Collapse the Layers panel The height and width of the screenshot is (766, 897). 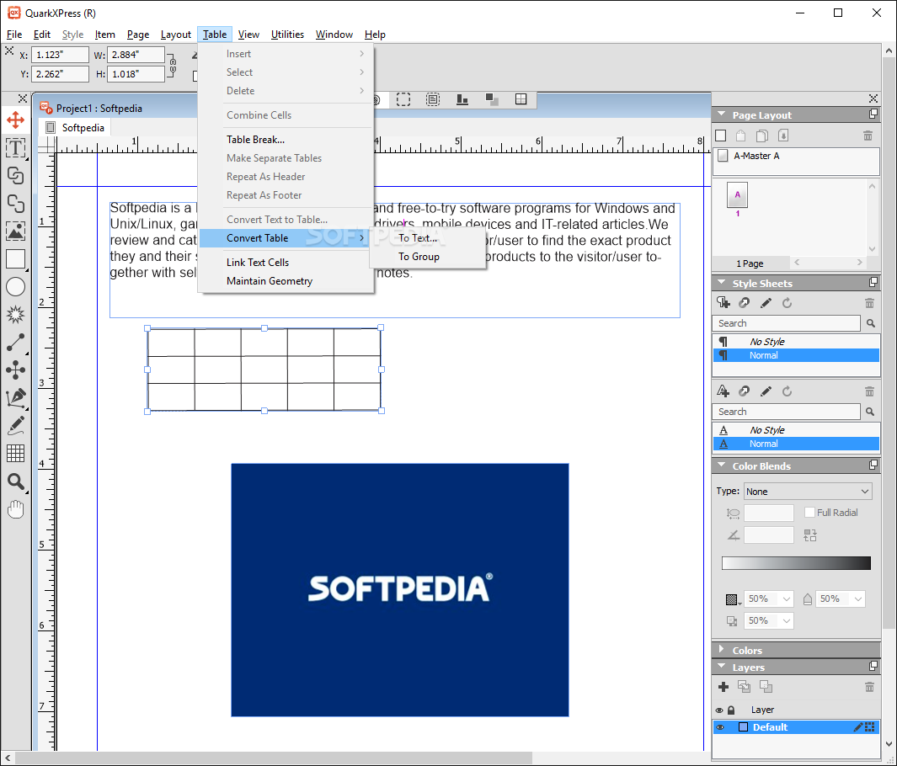(x=721, y=667)
